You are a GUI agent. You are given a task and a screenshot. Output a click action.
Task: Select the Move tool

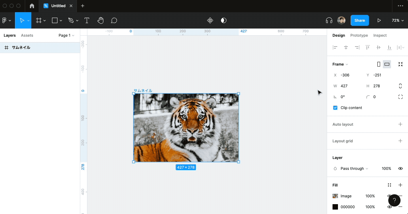point(21,20)
